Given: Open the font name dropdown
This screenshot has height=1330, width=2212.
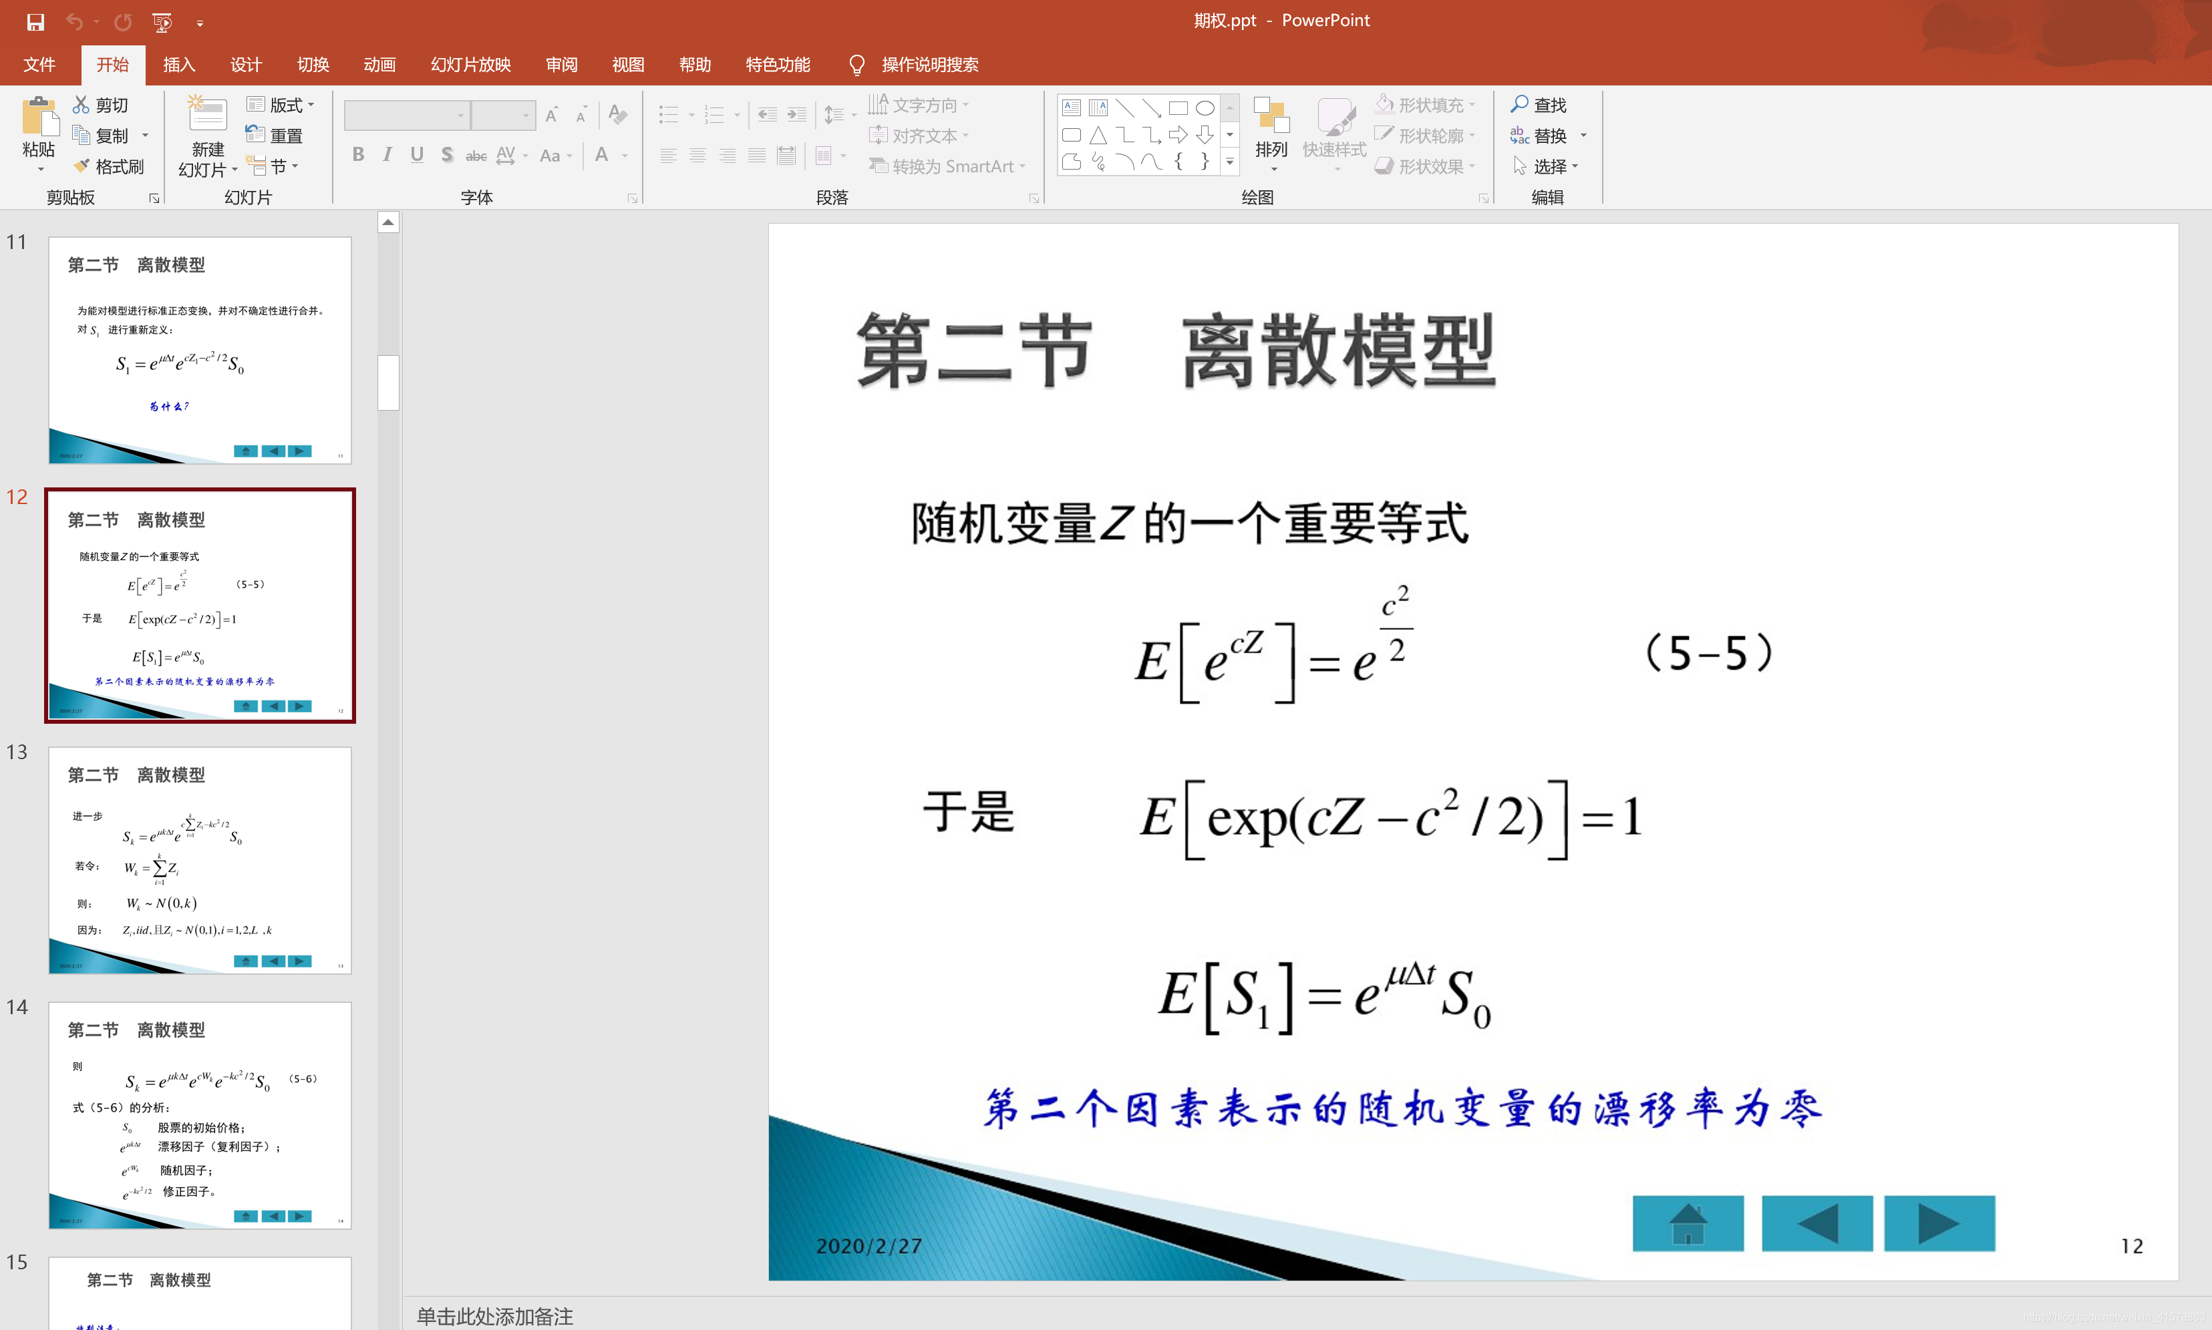Looking at the screenshot, I should click(x=461, y=115).
